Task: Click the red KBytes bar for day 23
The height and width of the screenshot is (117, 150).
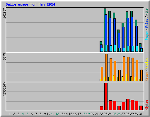Action: (x=106, y=97)
